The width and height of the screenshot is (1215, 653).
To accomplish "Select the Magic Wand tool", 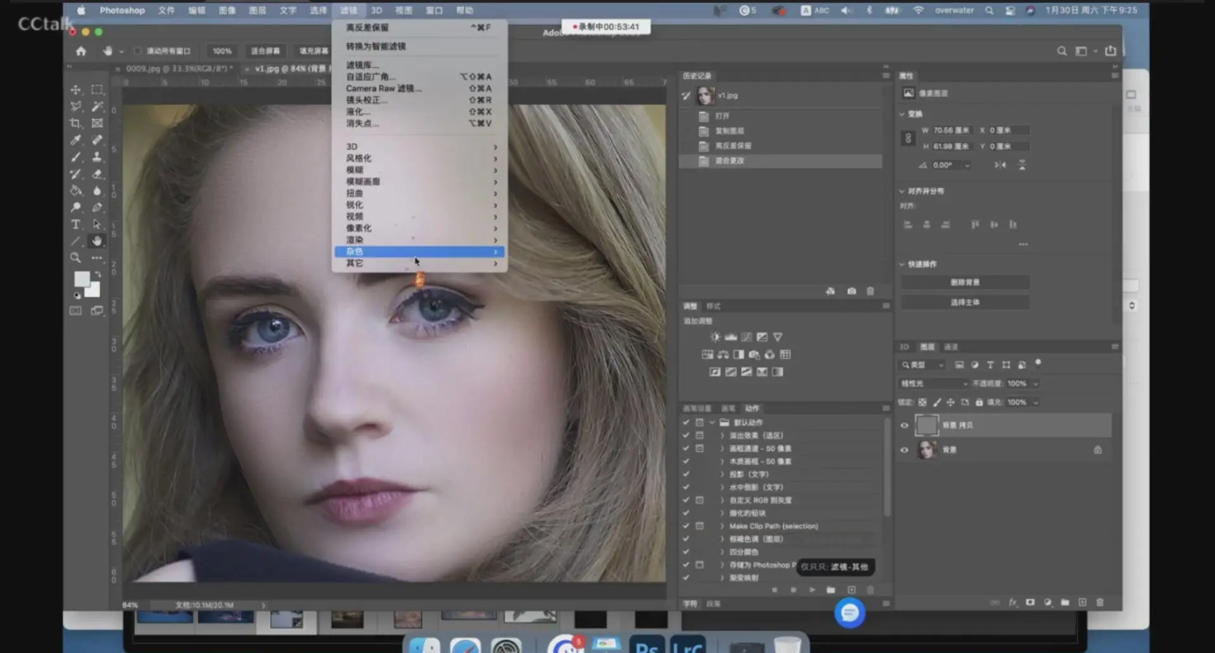I will (97, 106).
